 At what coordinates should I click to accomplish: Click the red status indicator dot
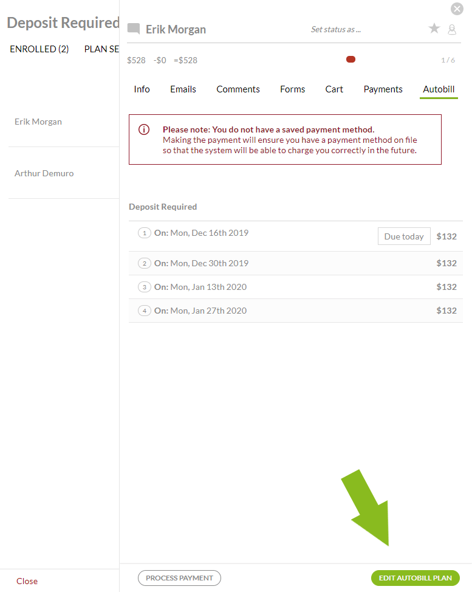tap(351, 60)
